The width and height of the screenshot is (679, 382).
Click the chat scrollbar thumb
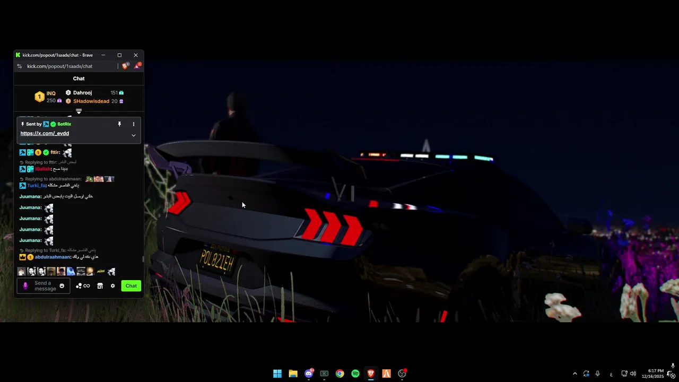tap(142, 259)
